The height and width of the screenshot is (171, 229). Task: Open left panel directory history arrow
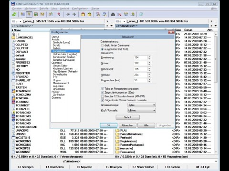112,26
